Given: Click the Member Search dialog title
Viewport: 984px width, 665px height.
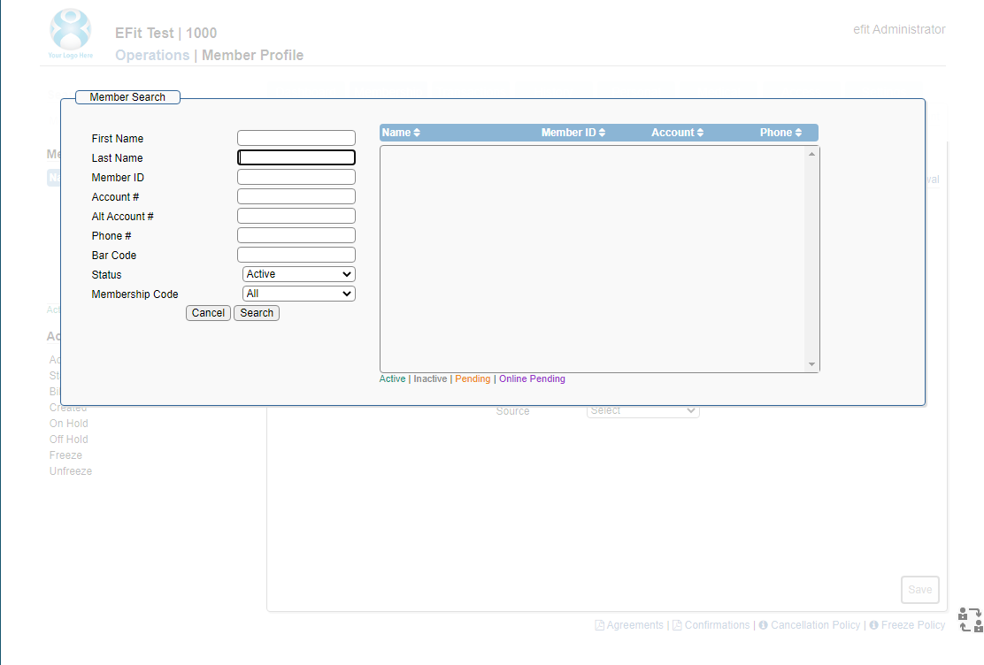Looking at the screenshot, I should (x=127, y=97).
